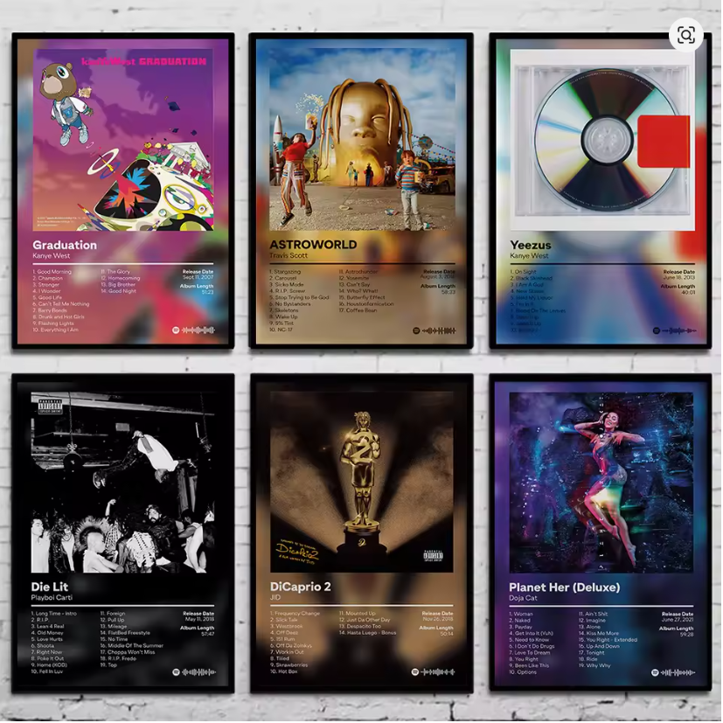The height and width of the screenshot is (723, 723).
Task: Click the "Travis Scott" artist name
Action: pos(289,255)
